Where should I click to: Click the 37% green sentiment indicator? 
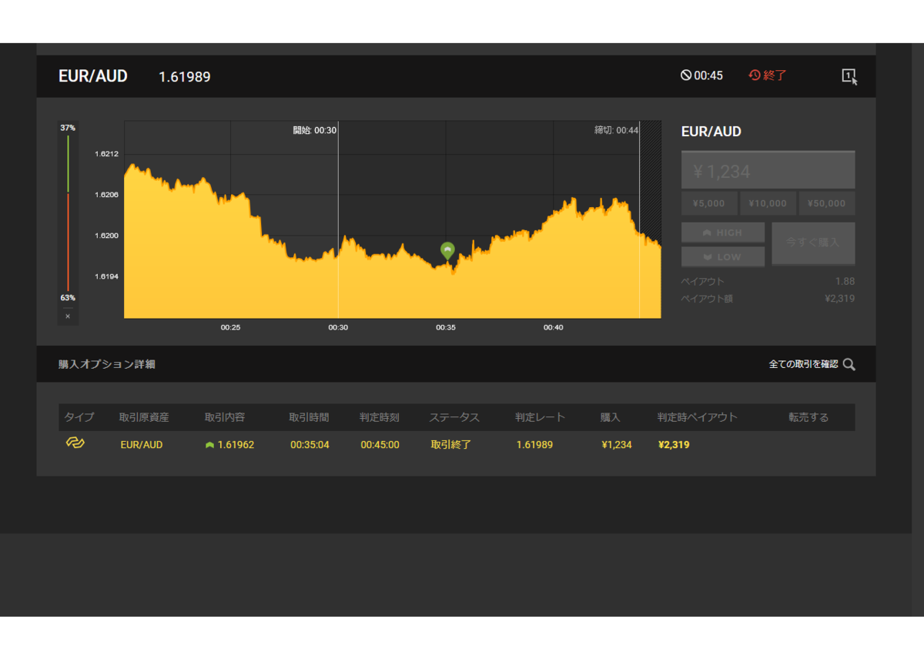68,128
